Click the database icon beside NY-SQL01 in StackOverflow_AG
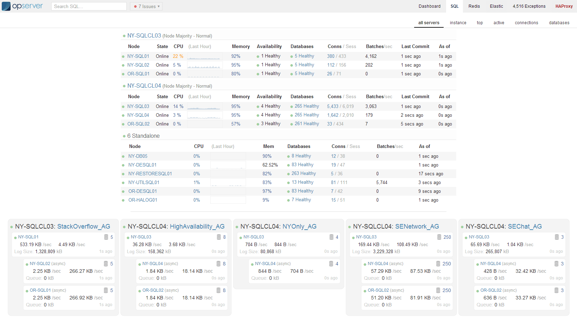Image resolution: width=577 pixels, height=318 pixels. click(x=106, y=237)
